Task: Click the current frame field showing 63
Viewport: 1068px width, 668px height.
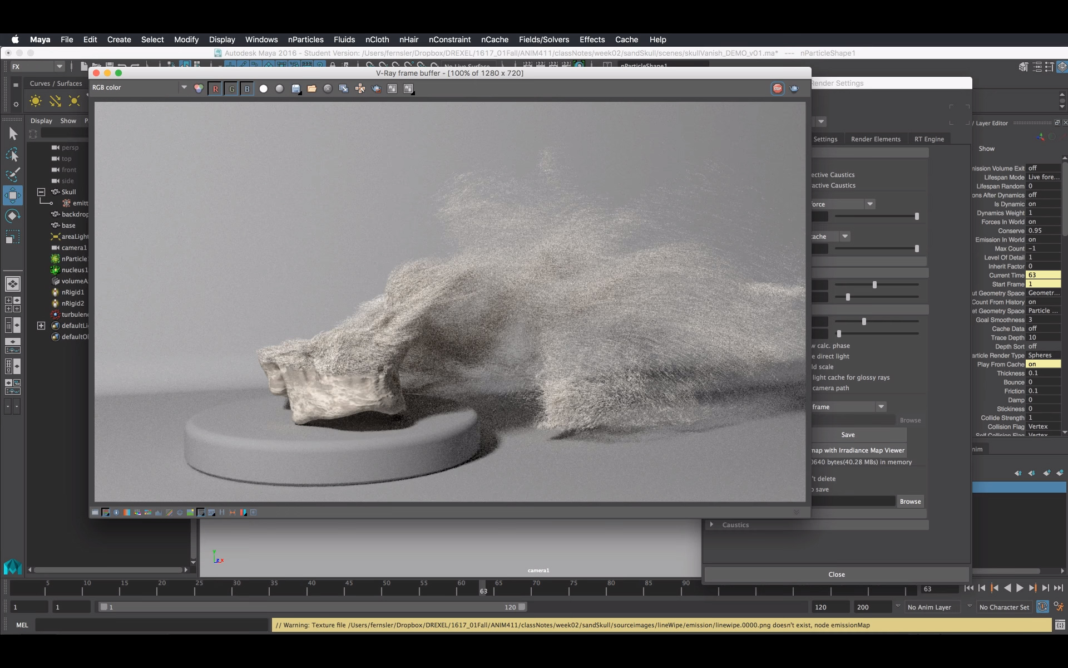Action: click(x=940, y=589)
